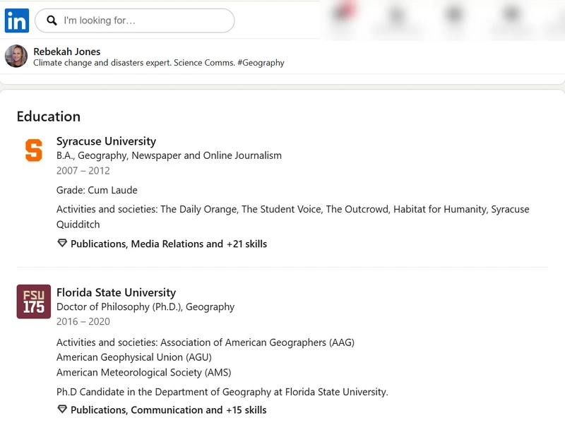Viewport: 565px width, 430px height.
Task: Select the "B.A., Geography, Newspaper and Online Journalism" text
Action: (x=169, y=155)
